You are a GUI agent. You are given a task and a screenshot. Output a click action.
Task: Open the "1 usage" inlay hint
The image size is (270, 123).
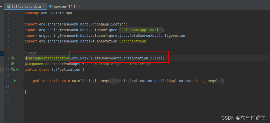31,53
